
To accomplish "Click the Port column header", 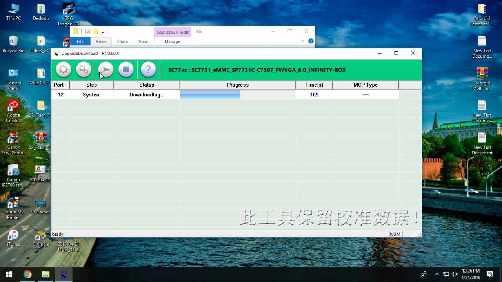I will pyautogui.click(x=60, y=85).
